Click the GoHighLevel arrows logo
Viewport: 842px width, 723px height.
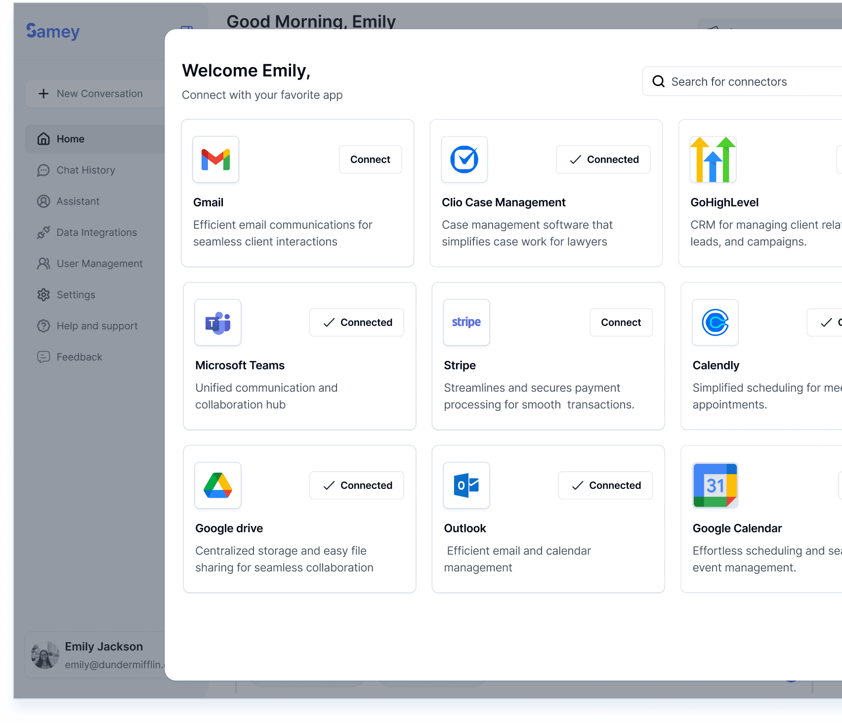pos(713,160)
